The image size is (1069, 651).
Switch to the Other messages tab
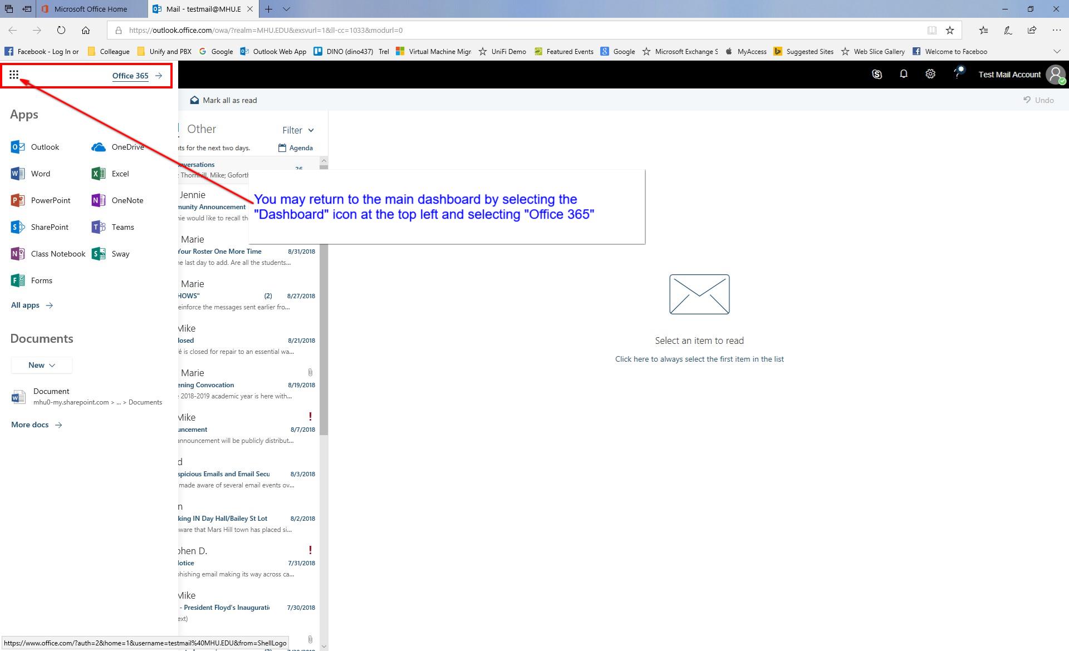[x=202, y=129]
